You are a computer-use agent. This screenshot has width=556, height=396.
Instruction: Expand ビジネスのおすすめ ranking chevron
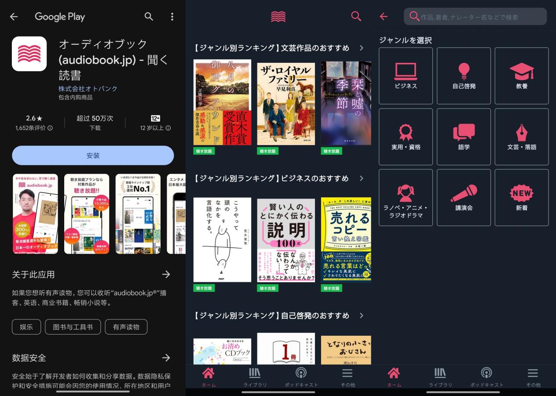pos(362,178)
